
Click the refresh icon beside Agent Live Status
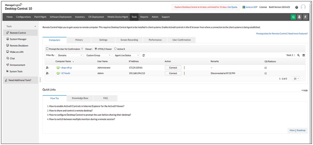(144, 55)
